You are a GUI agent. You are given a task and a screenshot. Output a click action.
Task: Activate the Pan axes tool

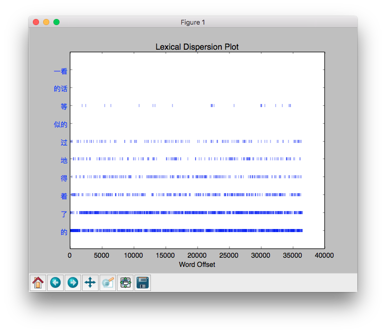(90, 282)
